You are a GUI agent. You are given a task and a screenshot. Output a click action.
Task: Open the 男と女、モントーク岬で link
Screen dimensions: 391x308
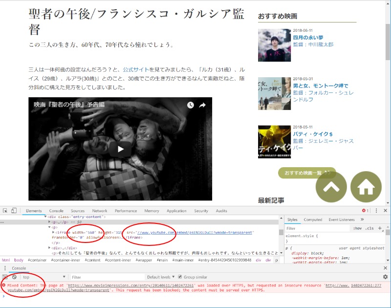pyautogui.click(x=321, y=86)
